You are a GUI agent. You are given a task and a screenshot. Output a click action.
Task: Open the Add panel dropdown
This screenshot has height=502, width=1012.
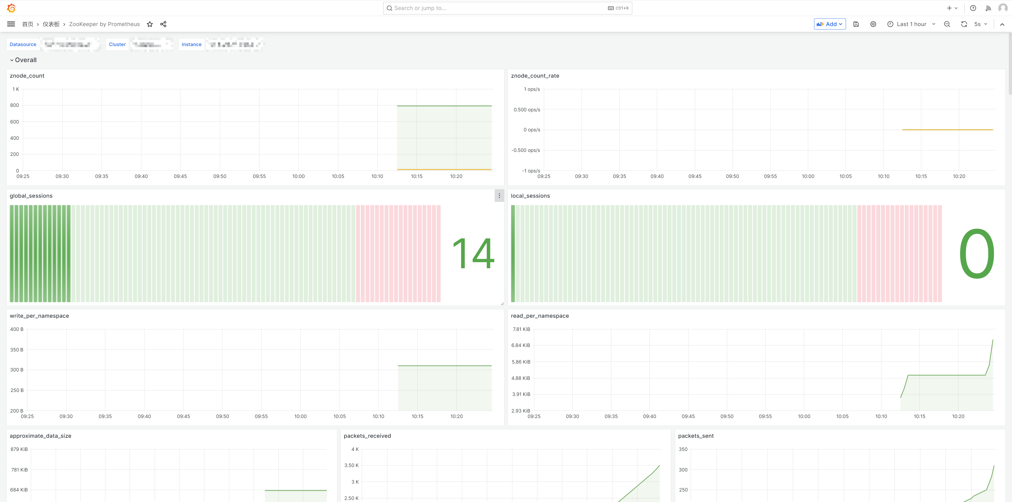(829, 24)
